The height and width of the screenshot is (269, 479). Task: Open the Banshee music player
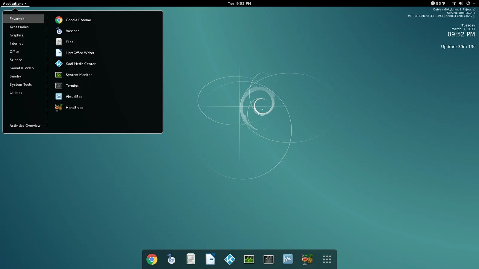72,31
